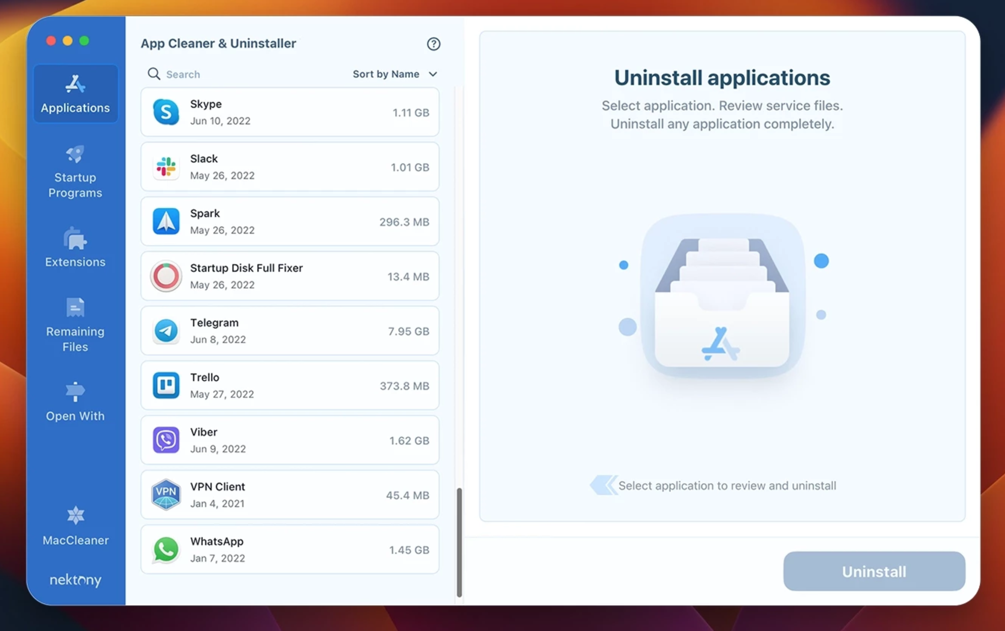Click the Viber app listing
The width and height of the screenshot is (1005, 631).
[x=290, y=440]
